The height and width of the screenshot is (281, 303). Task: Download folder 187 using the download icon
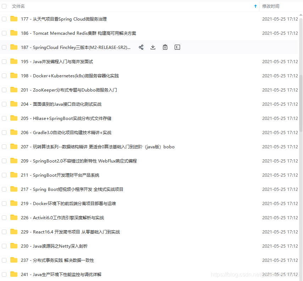pos(153,47)
